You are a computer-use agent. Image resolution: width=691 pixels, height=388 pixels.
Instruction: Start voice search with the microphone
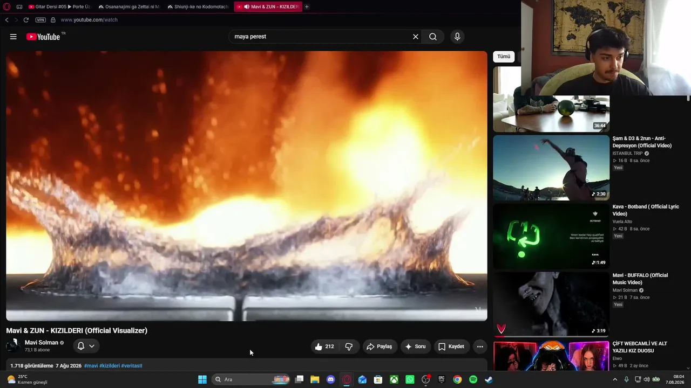click(x=457, y=37)
